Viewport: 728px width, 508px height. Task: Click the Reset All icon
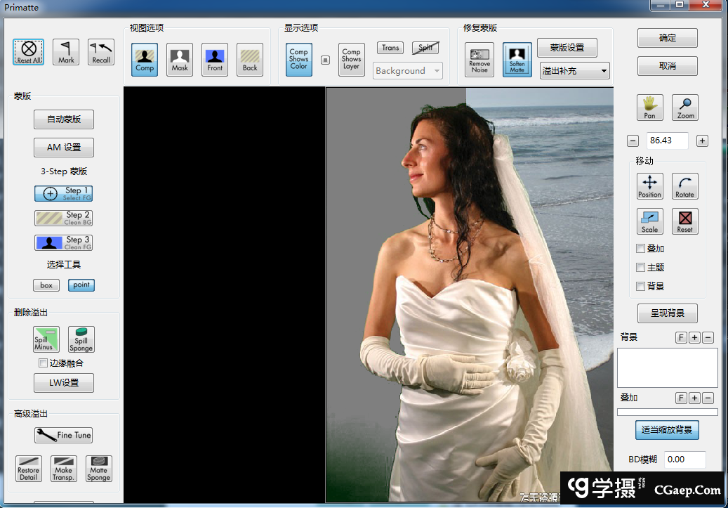coord(29,52)
